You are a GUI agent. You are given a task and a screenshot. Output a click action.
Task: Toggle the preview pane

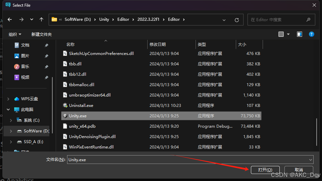(300, 34)
